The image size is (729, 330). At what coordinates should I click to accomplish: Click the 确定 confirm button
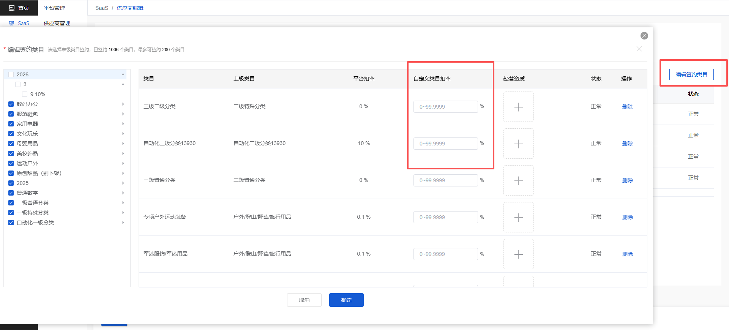pyautogui.click(x=346, y=300)
